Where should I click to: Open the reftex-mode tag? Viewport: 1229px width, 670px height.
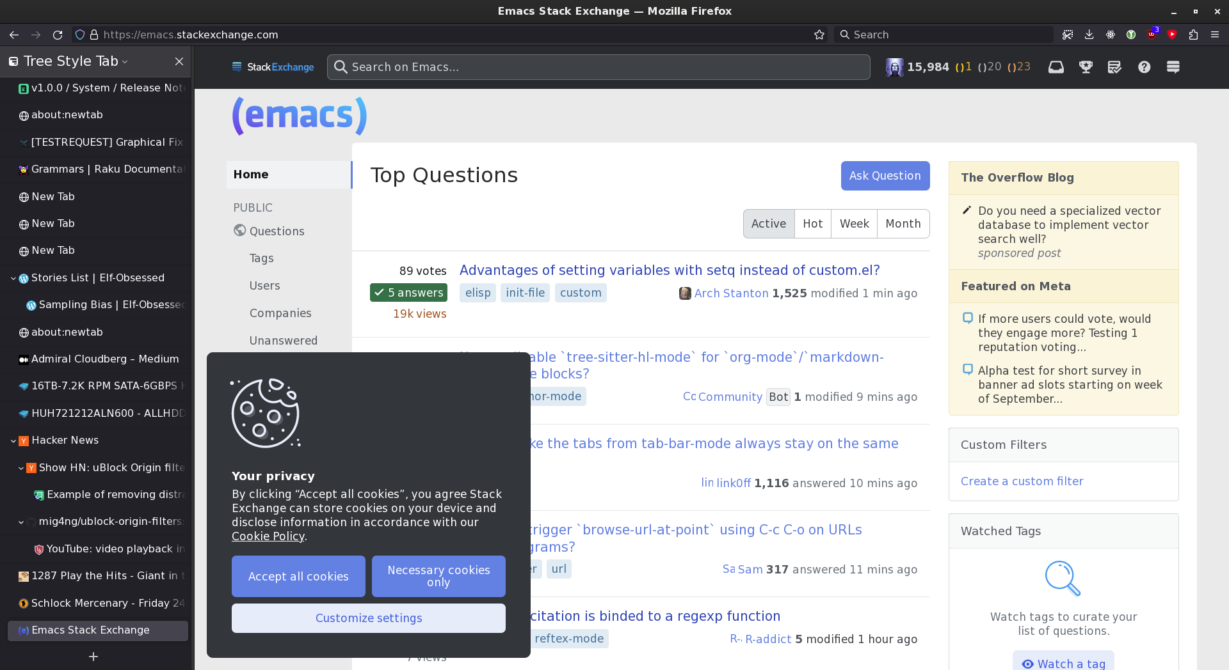tap(569, 639)
